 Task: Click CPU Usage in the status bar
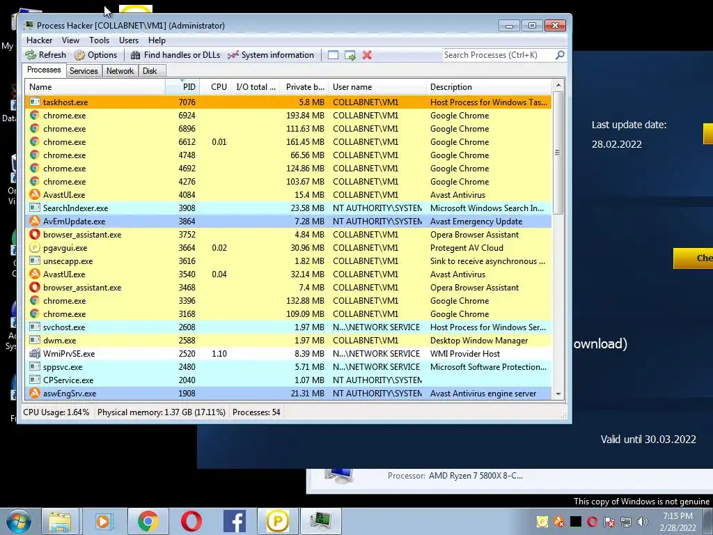[x=56, y=412]
